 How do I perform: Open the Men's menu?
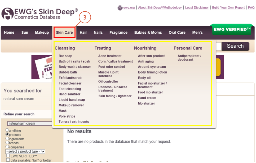tap(197, 33)
